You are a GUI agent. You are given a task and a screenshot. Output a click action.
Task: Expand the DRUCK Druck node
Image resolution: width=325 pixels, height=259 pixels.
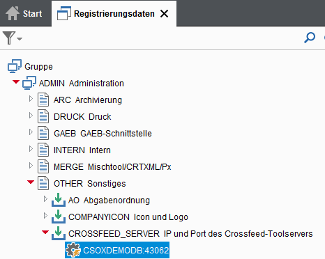31,116
